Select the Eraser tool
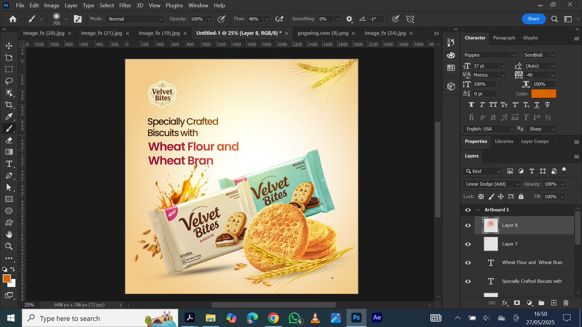Image resolution: width=582 pixels, height=327 pixels. [x=9, y=140]
